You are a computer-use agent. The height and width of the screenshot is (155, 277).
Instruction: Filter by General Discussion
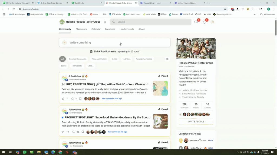click(78, 59)
